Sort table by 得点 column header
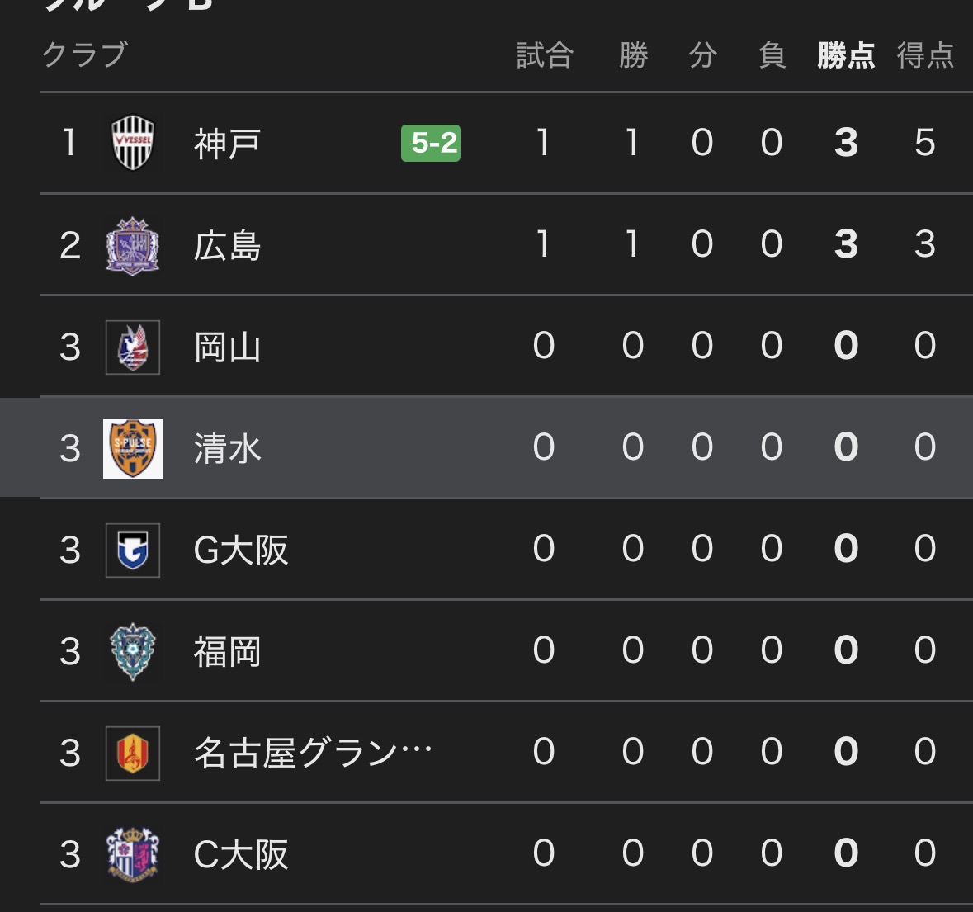Viewport: 973px width, 912px height. [925, 56]
